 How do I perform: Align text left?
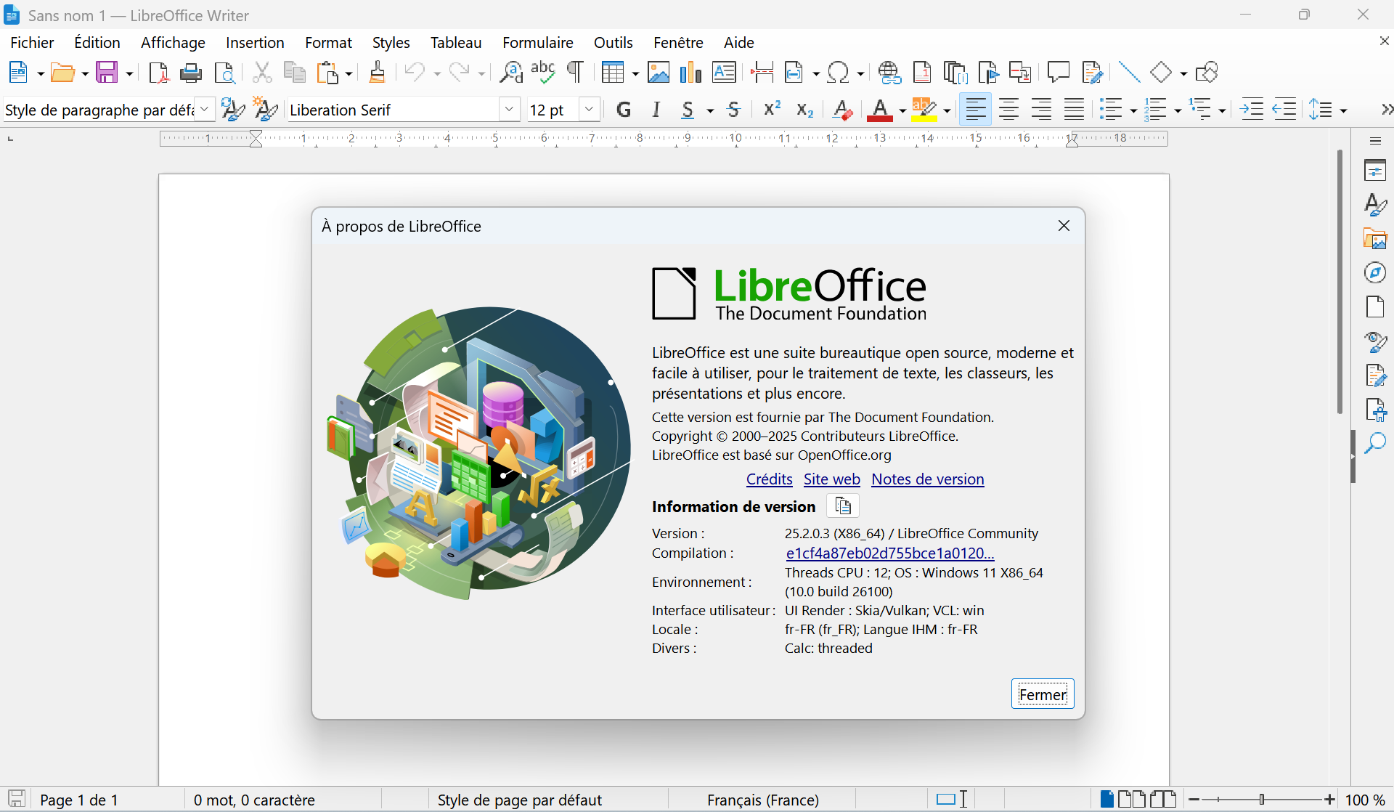click(x=976, y=110)
